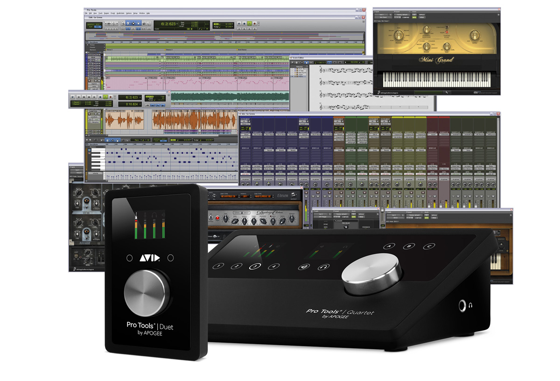Viewport: 560px width, 381px height.
Task: Click main counter 6|2|623 in Edit window
Action: click(168, 24)
